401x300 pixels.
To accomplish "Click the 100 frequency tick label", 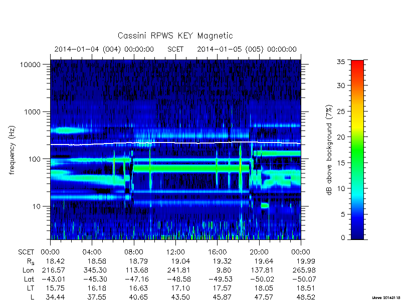I will coord(35,159).
